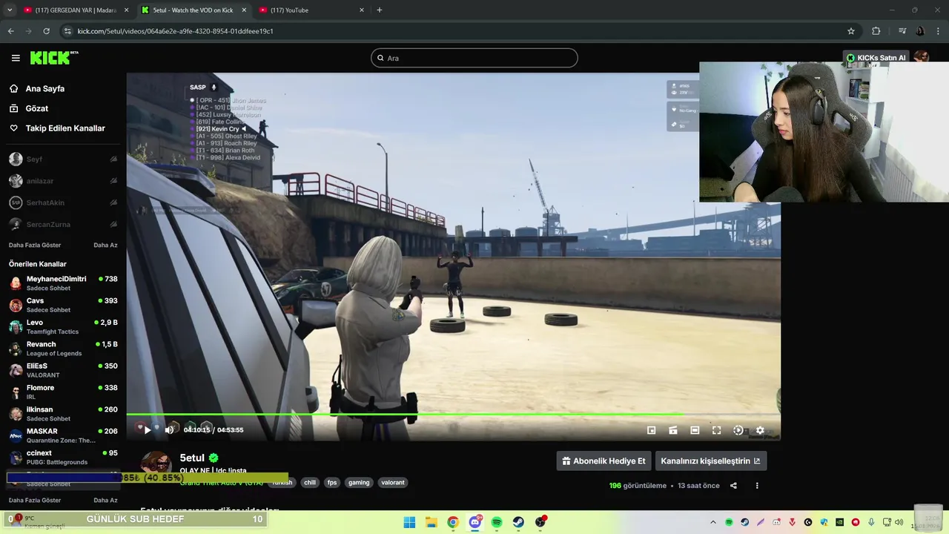Image resolution: width=949 pixels, height=534 pixels.
Task: Click the fps tag
Action: pos(332,483)
